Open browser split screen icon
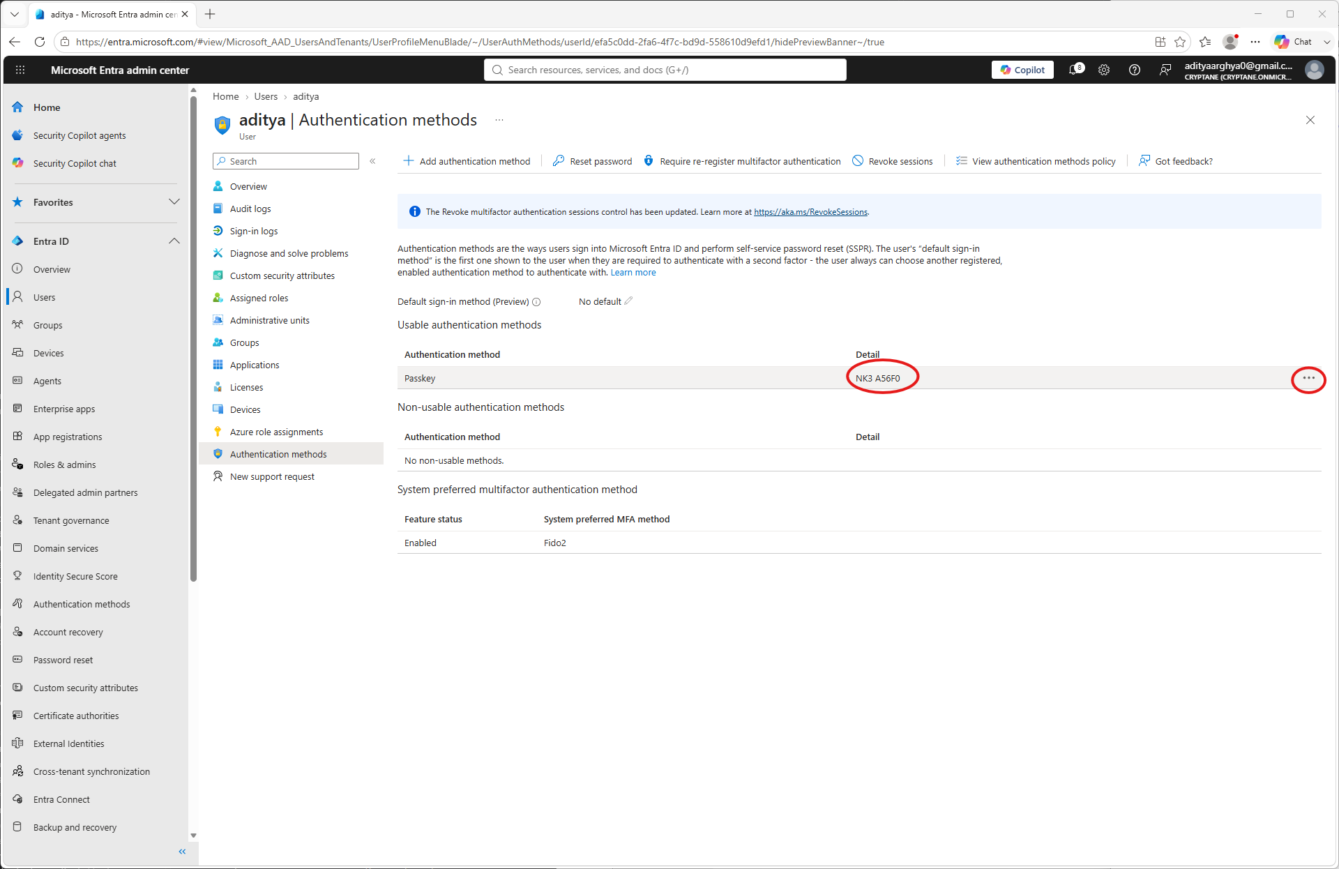The image size is (1339, 869). pyautogui.click(x=1160, y=42)
